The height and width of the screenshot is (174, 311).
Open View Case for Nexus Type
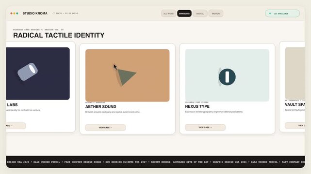coord(205,128)
